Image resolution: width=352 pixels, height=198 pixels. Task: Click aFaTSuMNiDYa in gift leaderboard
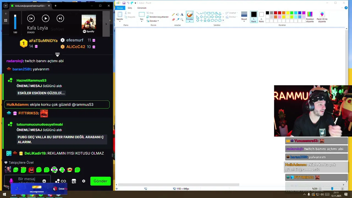(x=43, y=40)
